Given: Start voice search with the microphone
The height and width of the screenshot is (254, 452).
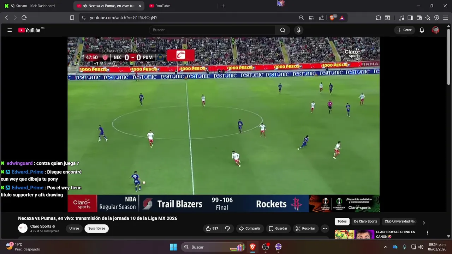Looking at the screenshot, I should click(x=299, y=30).
